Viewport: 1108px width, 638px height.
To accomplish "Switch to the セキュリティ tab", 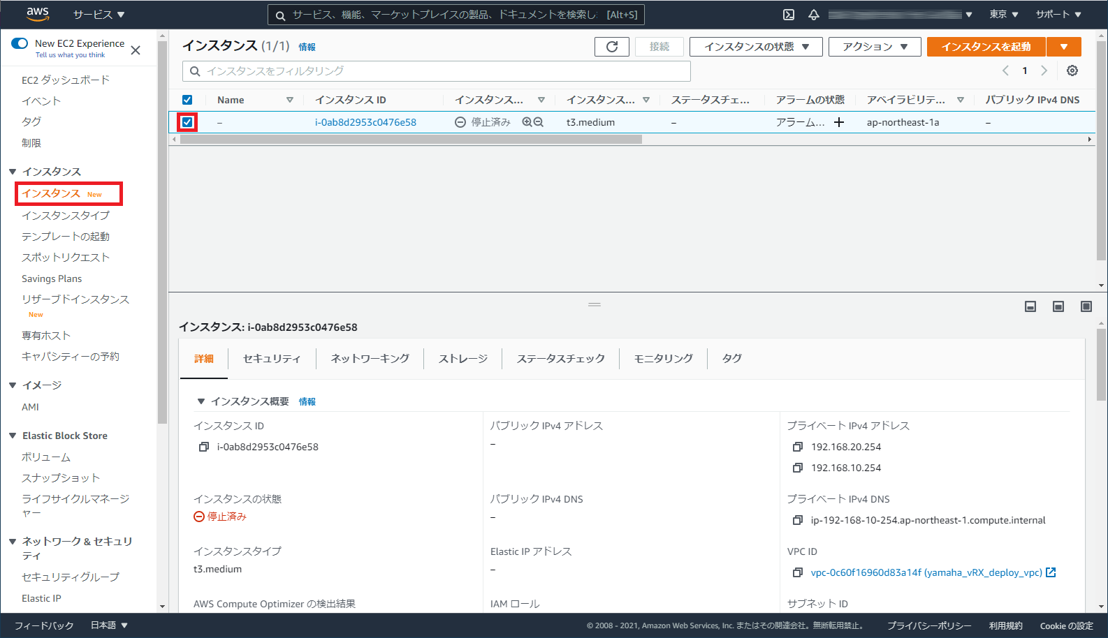I will point(272,359).
